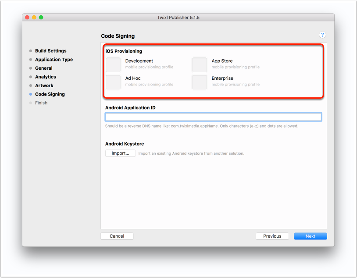Click the import keystore description text
The height and width of the screenshot is (278, 357).
(x=191, y=153)
